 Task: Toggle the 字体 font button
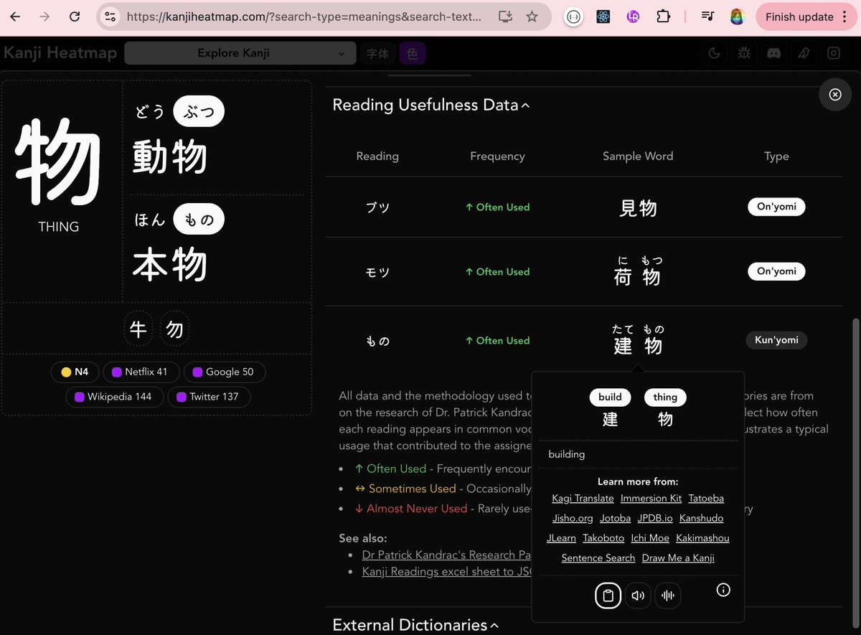point(377,53)
